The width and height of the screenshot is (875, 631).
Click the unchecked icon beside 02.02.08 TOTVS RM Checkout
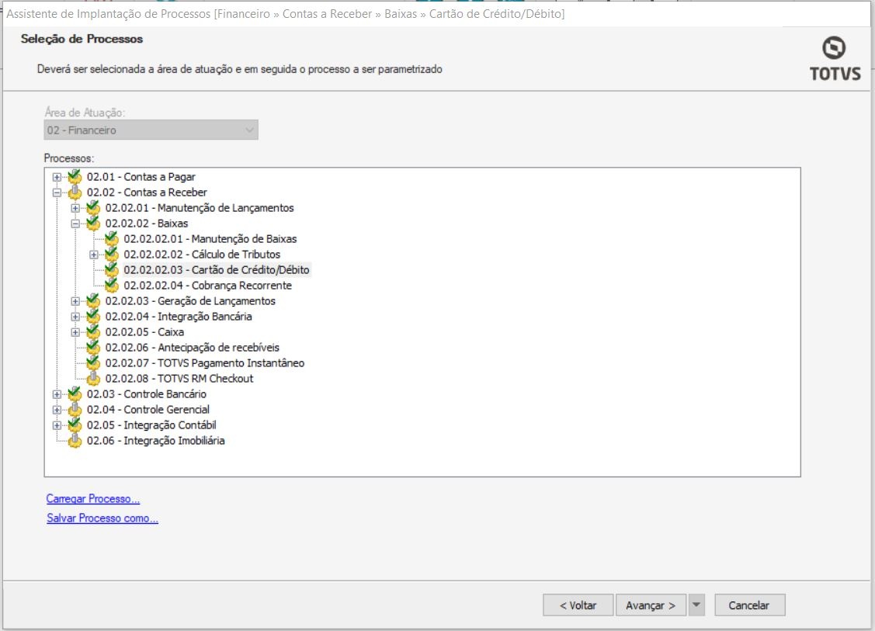point(93,379)
